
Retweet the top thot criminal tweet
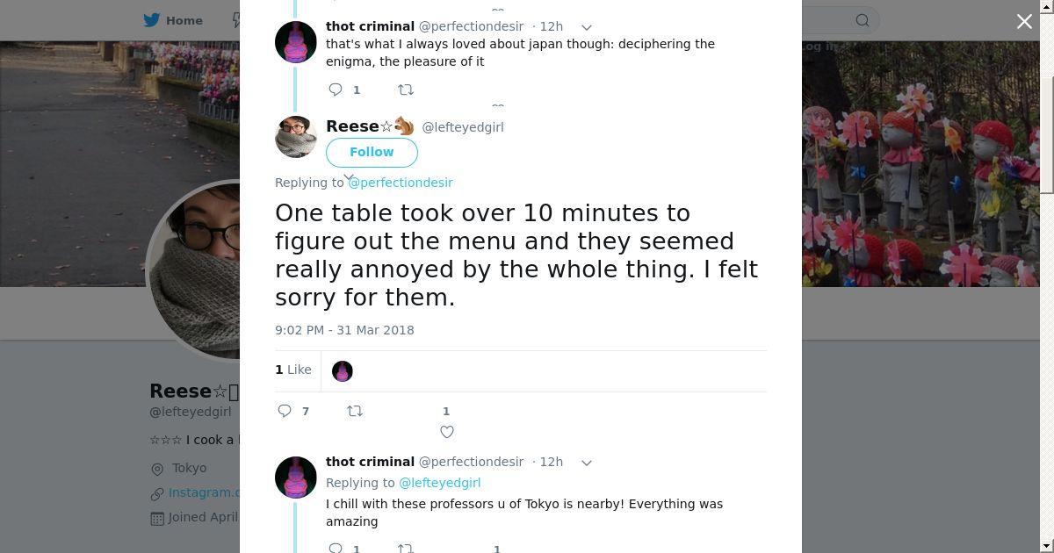click(x=405, y=90)
